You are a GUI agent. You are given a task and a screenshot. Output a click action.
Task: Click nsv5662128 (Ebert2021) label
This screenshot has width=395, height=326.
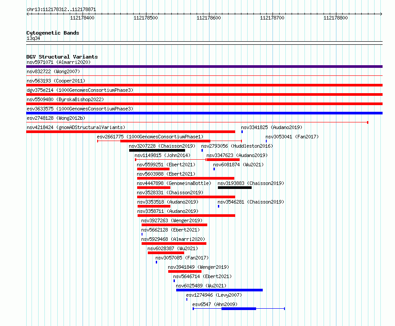[170, 230]
